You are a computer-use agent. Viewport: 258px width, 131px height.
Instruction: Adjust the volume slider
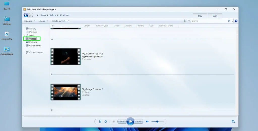[x=157, y=122]
